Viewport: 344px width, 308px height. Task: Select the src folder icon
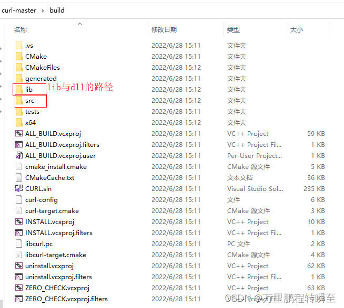(19, 100)
